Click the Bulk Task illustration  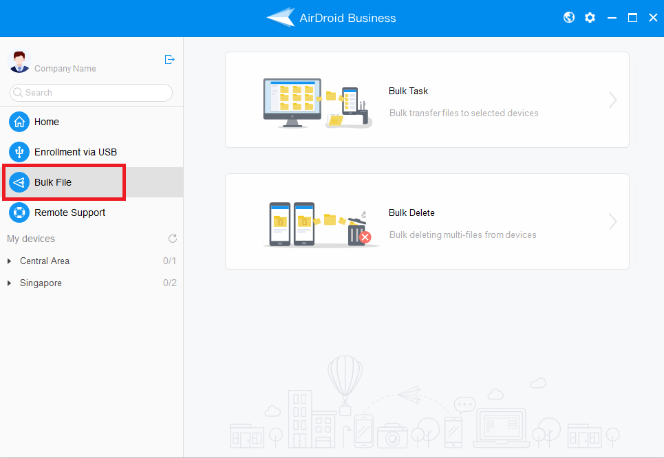point(318,103)
